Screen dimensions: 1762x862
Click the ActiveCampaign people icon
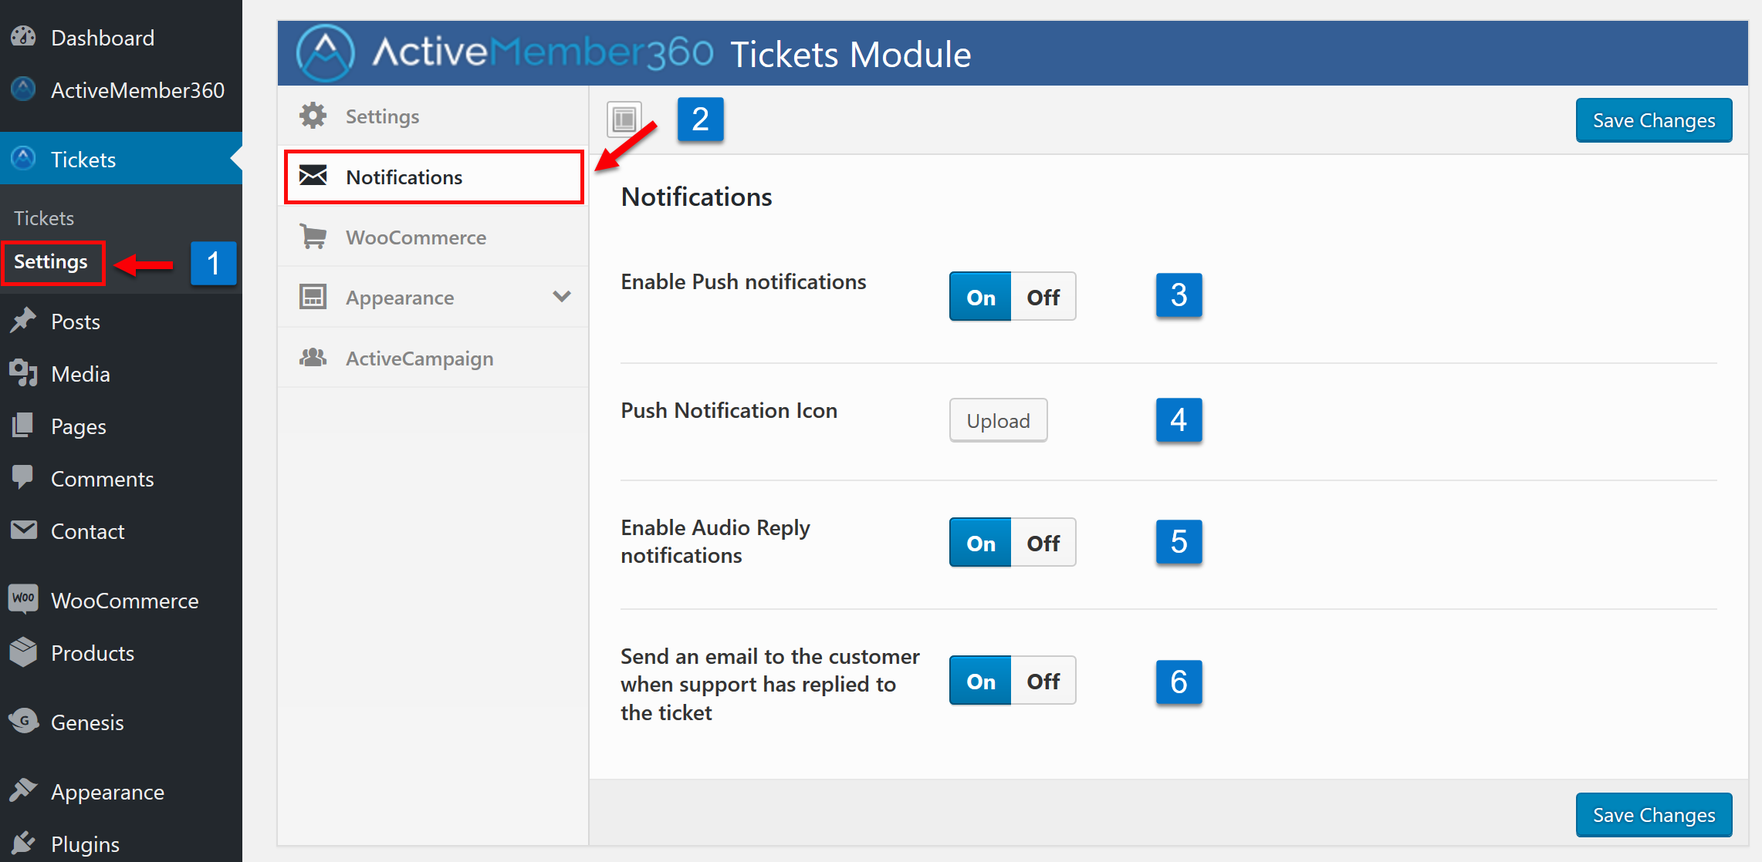[x=313, y=357]
